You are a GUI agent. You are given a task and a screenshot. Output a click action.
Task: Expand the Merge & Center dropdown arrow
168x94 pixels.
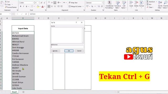click(83, 6)
